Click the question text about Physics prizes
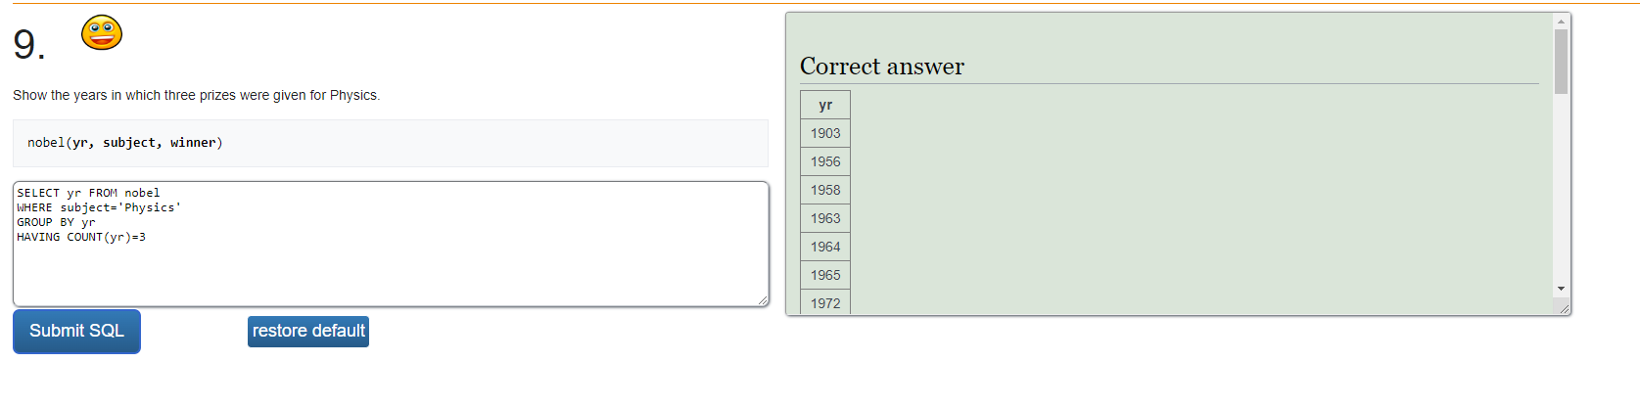 (x=196, y=95)
